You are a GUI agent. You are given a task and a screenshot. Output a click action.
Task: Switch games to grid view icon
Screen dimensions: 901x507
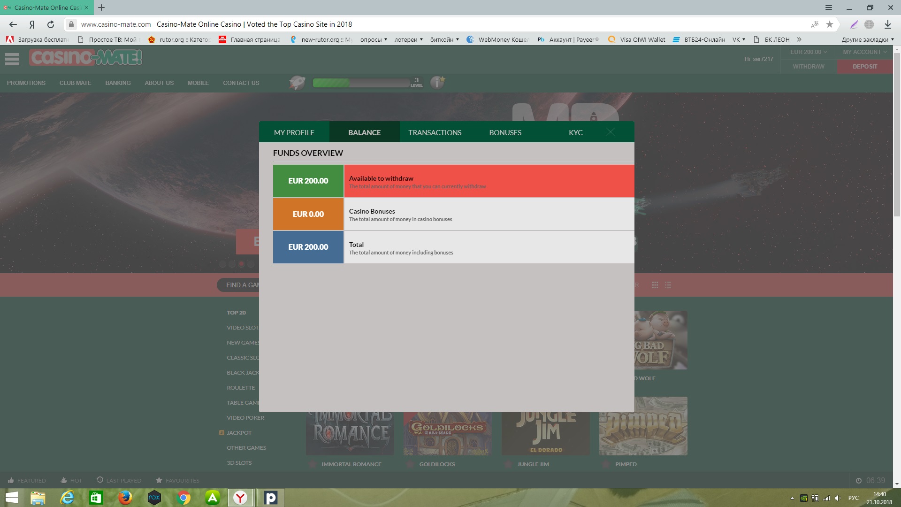click(655, 285)
